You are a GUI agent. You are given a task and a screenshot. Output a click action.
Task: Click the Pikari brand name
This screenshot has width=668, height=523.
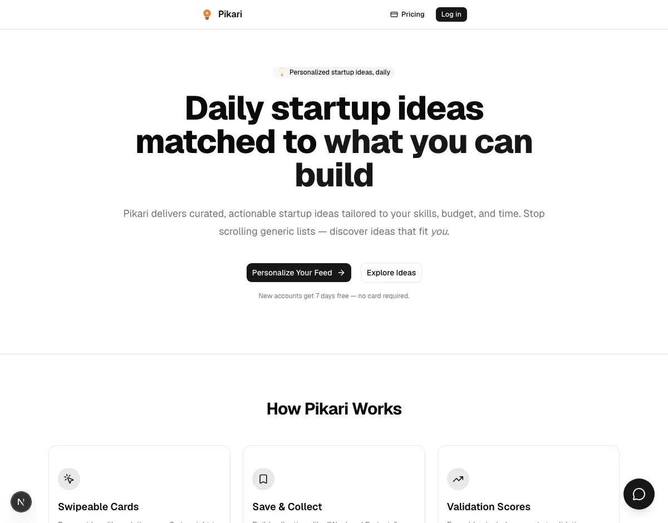[230, 14]
